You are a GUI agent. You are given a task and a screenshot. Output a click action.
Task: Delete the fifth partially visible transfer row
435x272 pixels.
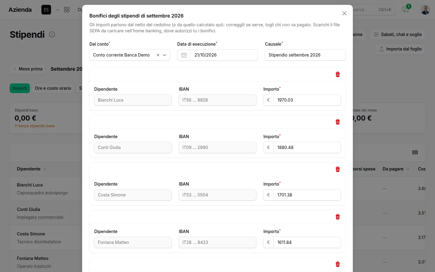[x=338, y=264]
